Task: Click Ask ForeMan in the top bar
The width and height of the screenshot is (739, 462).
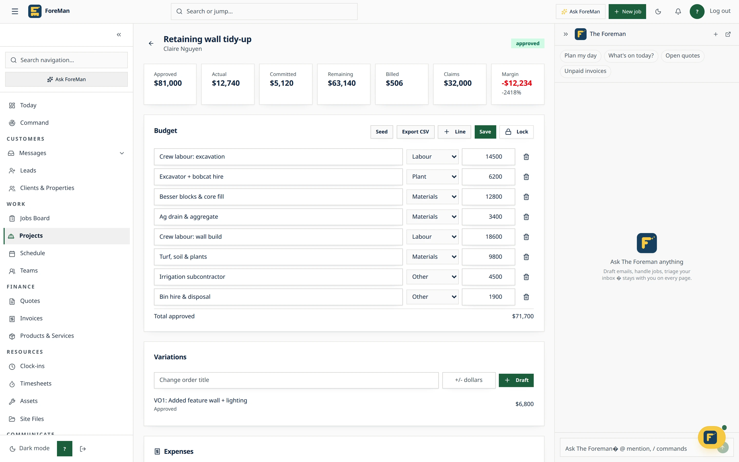Action: pyautogui.click(x=580, y=12)
